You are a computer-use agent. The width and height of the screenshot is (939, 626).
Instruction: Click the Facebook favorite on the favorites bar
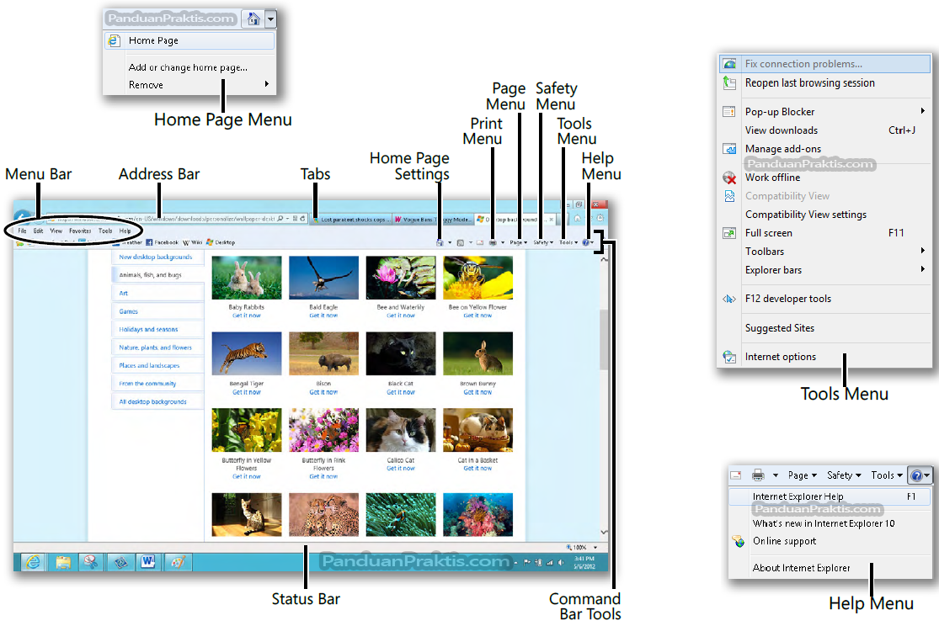click(163, 241)
